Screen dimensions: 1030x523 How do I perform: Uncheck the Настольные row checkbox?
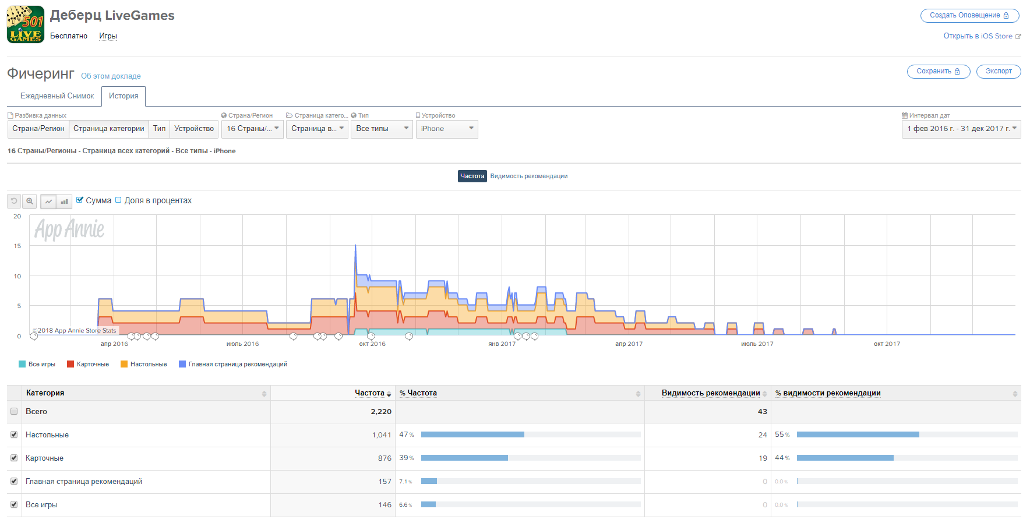pyautogui.click(x=14, y=434)
